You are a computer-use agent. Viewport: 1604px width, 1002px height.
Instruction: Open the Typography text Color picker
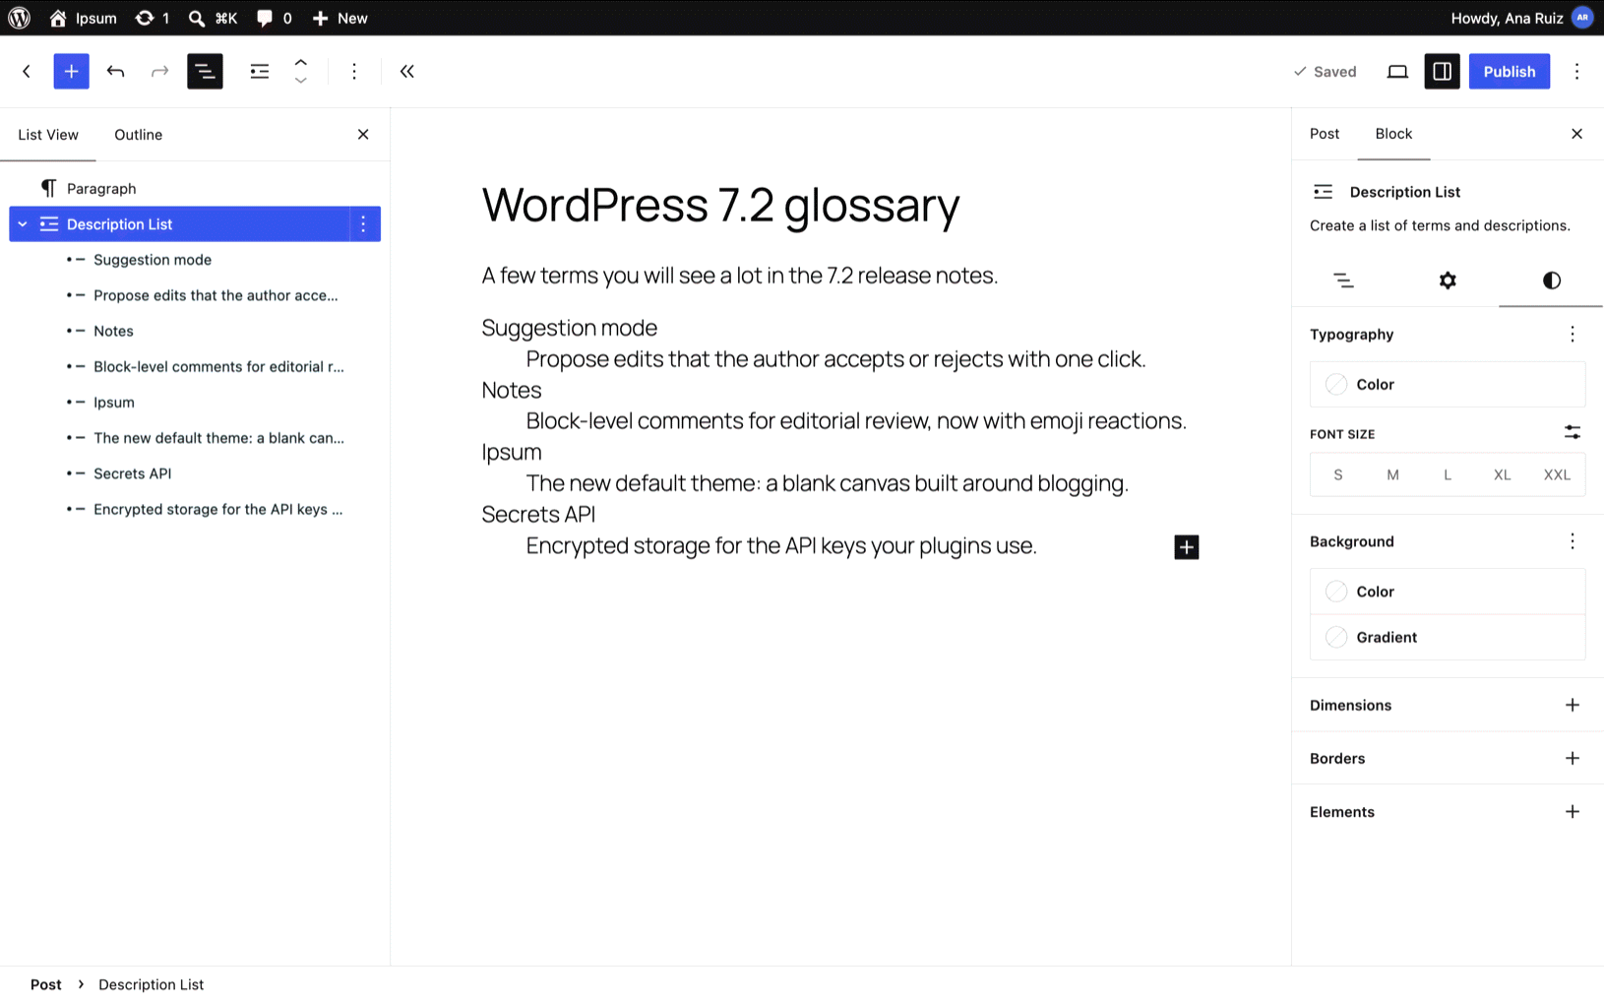point(1448,385)
